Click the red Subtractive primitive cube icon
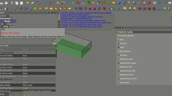 click(104, 9)
